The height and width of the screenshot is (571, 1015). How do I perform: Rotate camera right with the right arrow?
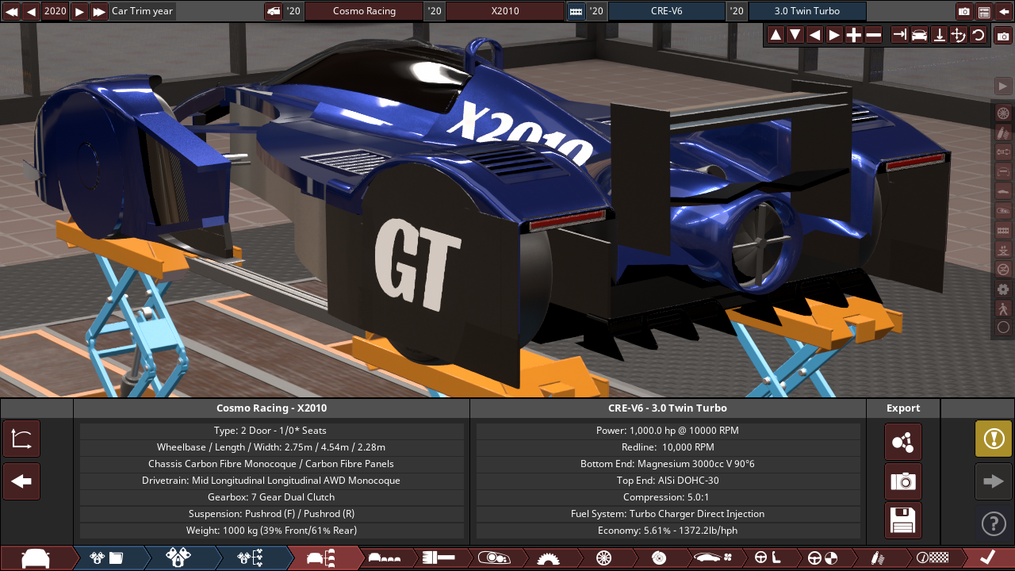(834, 35)
